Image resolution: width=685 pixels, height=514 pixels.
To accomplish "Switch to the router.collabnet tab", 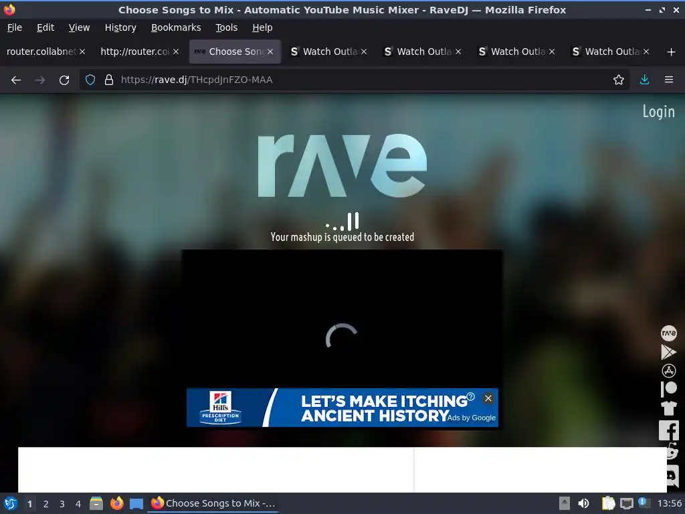I will 40,52.
